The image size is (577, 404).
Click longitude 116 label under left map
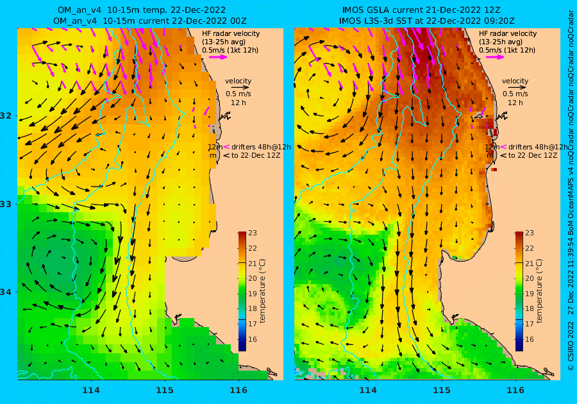point(238,390)
